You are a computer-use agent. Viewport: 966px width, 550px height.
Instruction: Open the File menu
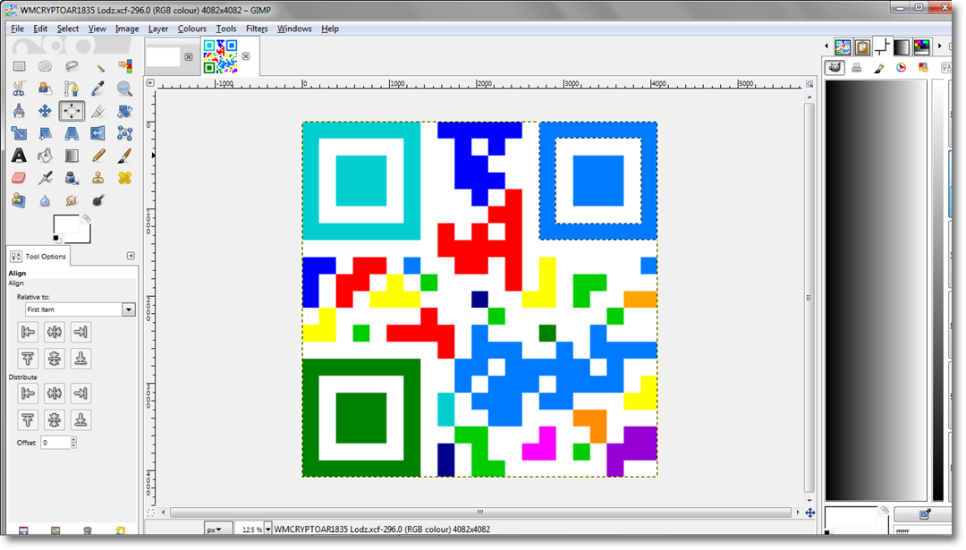pos(17,29)
